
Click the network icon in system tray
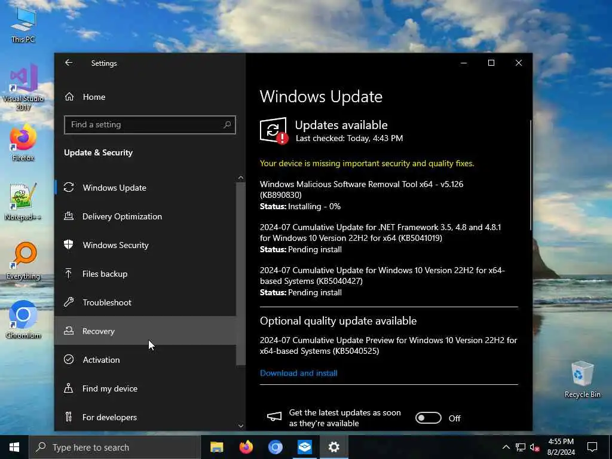(521, 447)
